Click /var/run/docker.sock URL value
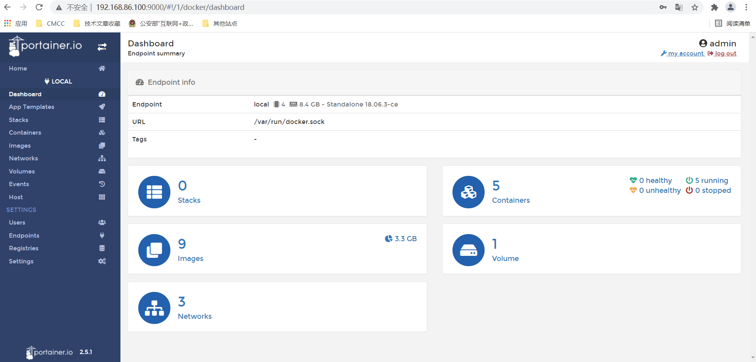This screenshot has height=362, width=756. tap(289, 122)
